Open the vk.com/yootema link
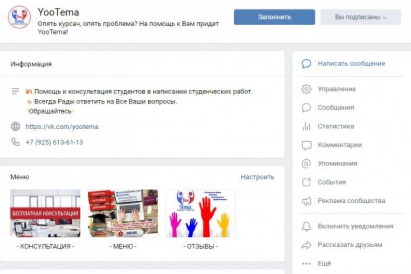Screen dimensions: 411x274 [x=62, y=127]
